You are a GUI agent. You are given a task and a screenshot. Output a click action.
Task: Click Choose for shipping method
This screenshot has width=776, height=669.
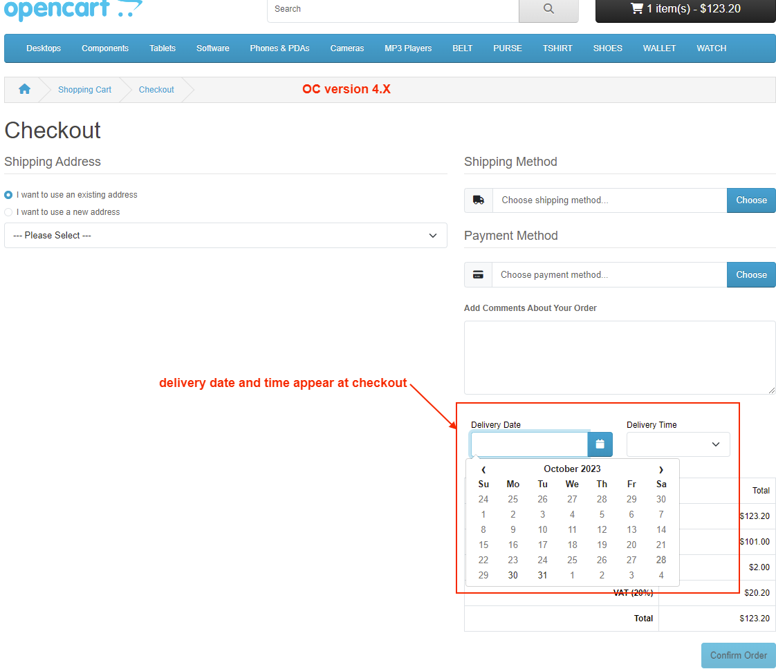(751, 200)
